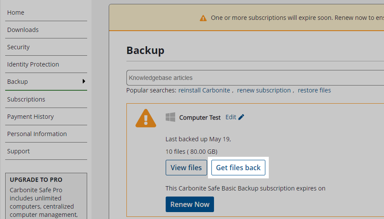Click the Knowledgebase articles search field
The height and width of the screenshot is (219, 384).
(255, 78)
